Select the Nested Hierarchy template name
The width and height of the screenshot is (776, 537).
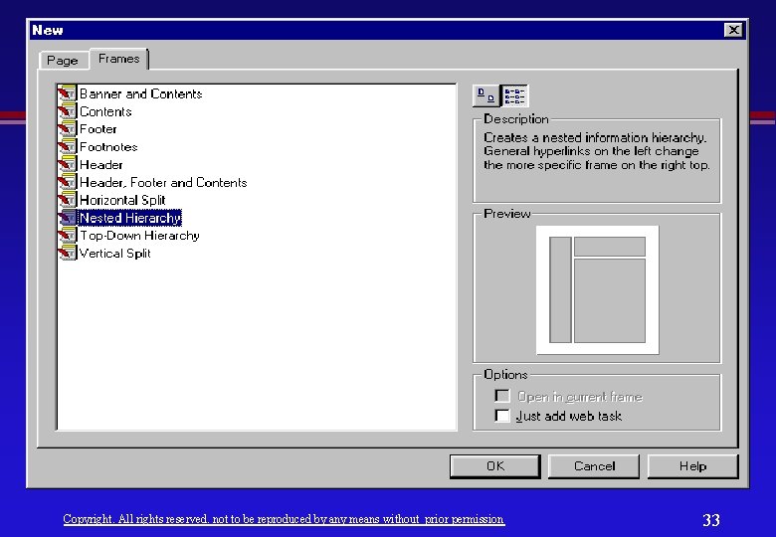click(130, 218)
